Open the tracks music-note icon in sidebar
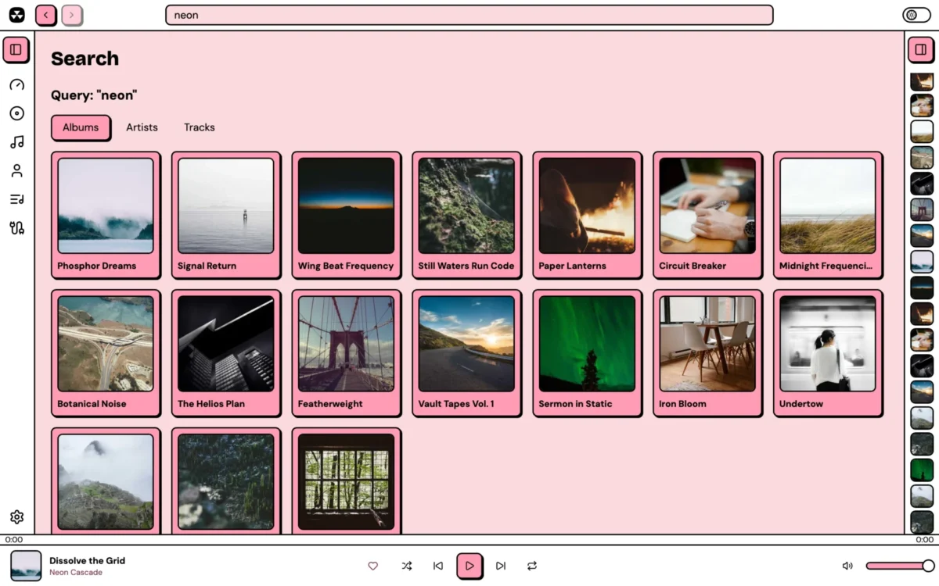The width and height of the screenshot is (939, 586). (16, 142)
